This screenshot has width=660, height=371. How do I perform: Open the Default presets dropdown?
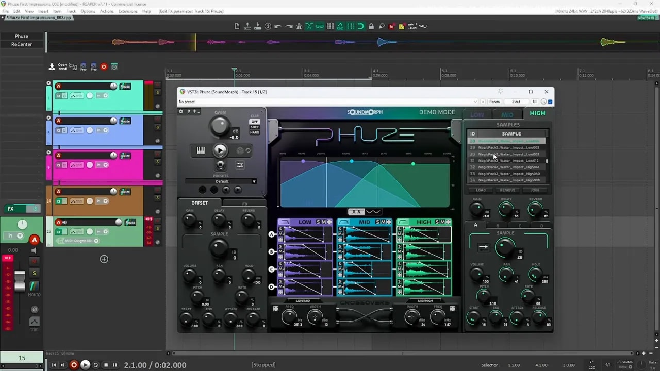coord(221,181)
